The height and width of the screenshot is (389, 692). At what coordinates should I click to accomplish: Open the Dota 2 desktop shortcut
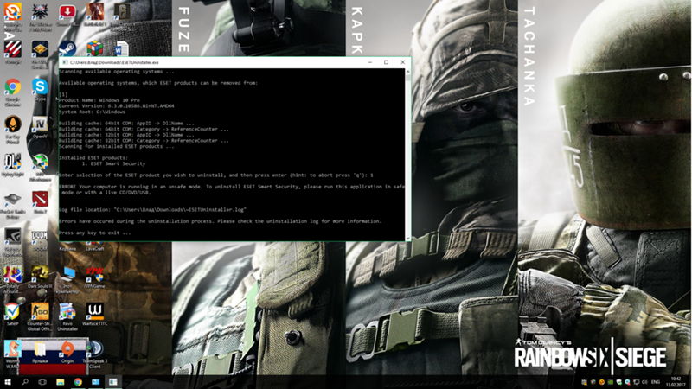coord(40,202)
